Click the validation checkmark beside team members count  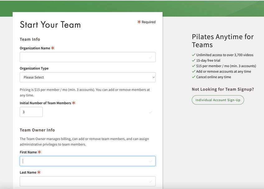tap(151, 112)
